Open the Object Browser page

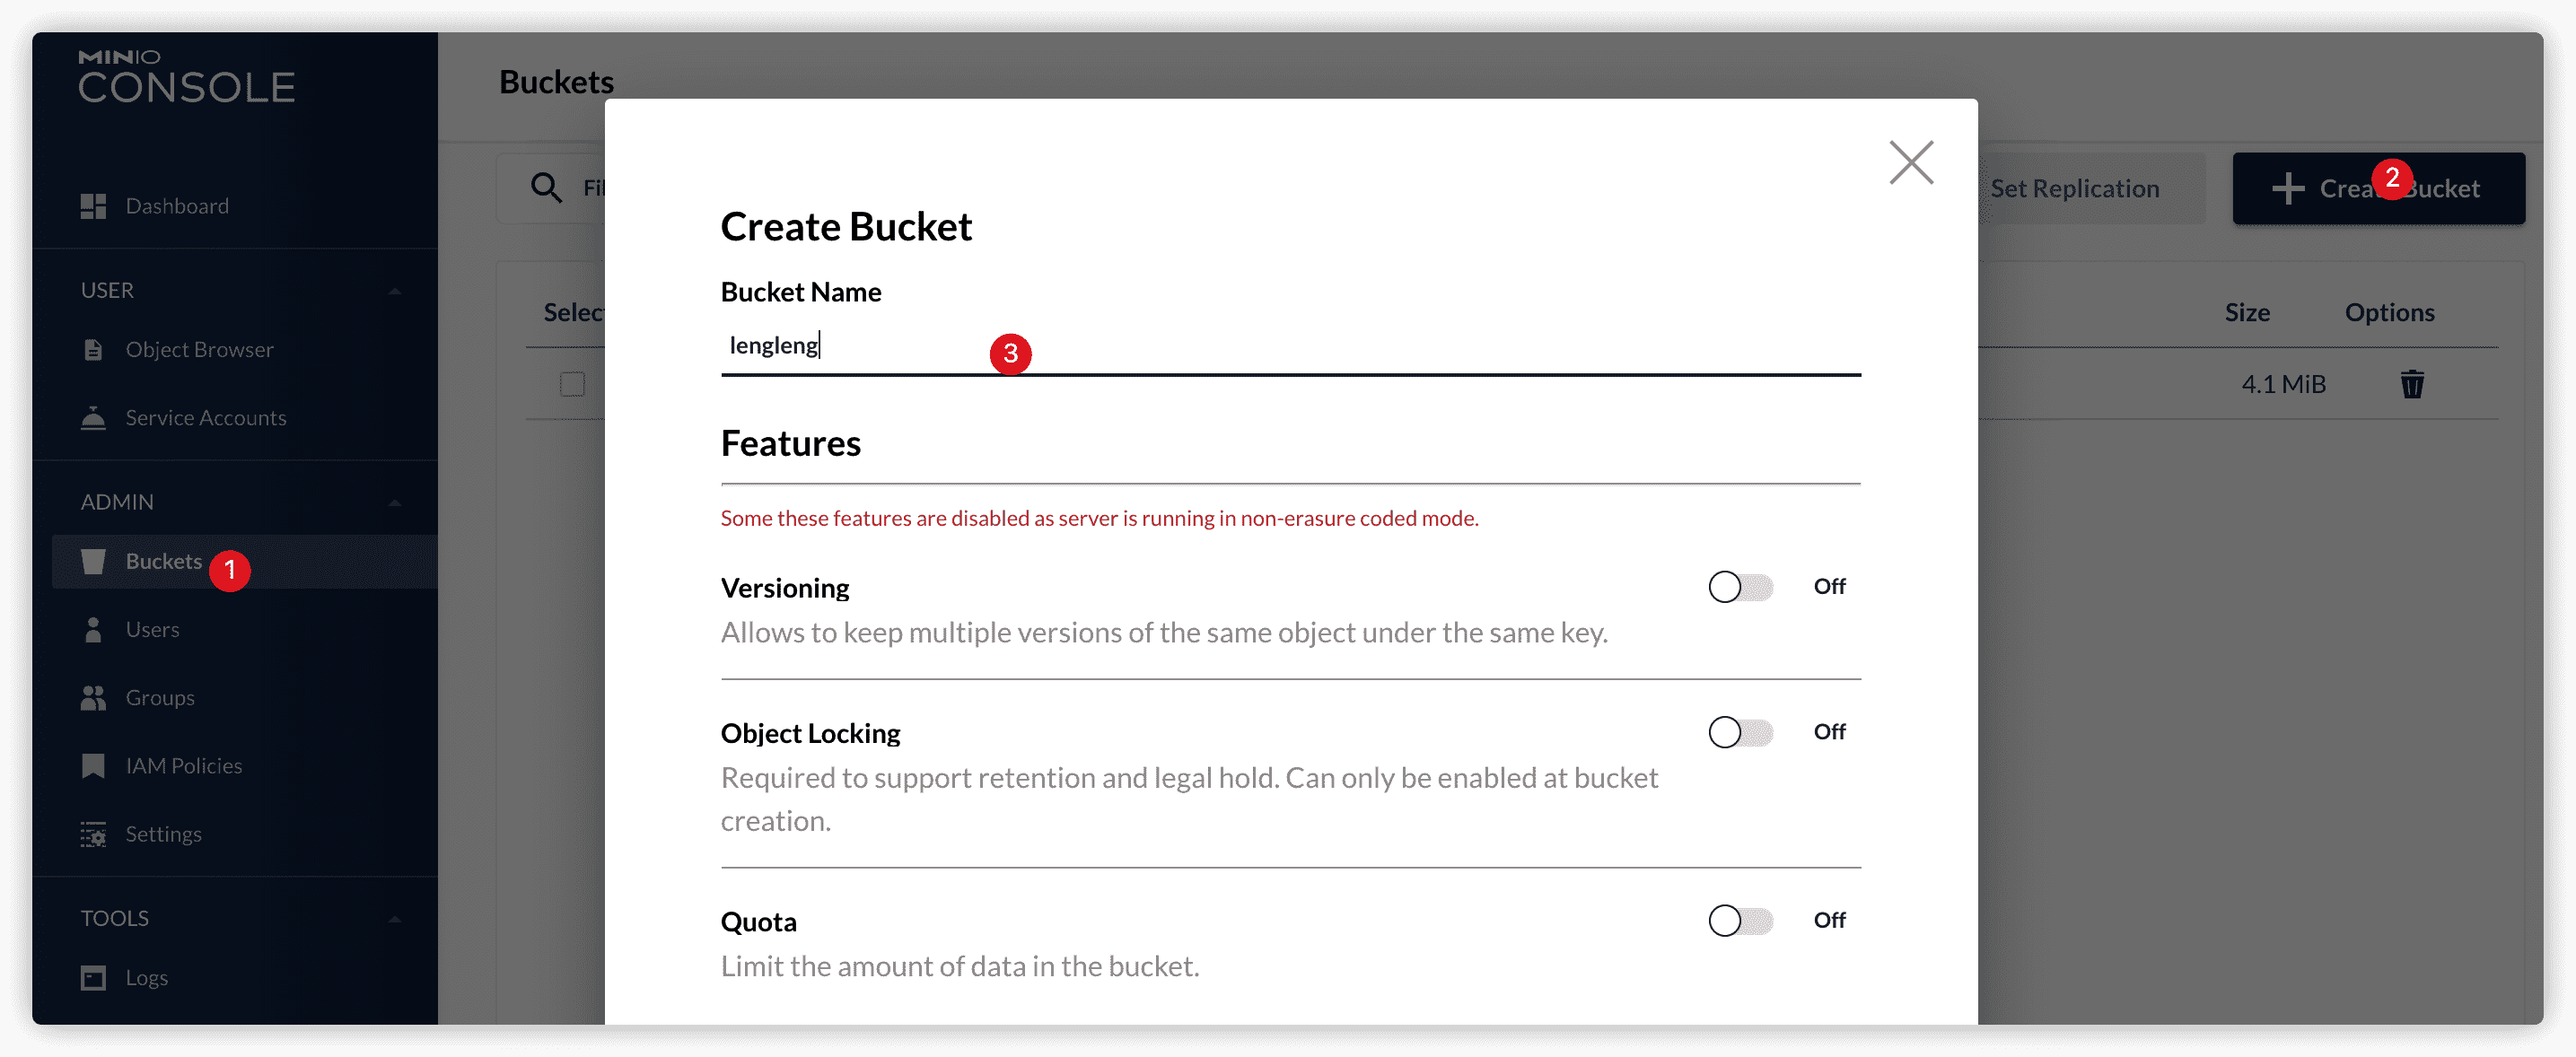pos(199,350)
